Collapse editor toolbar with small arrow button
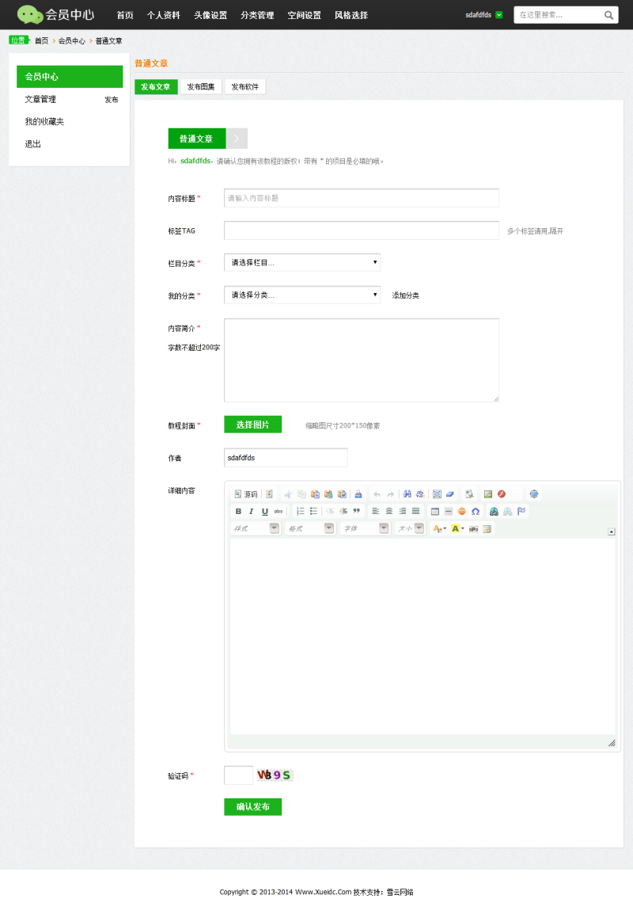 (x=612, y=531)
